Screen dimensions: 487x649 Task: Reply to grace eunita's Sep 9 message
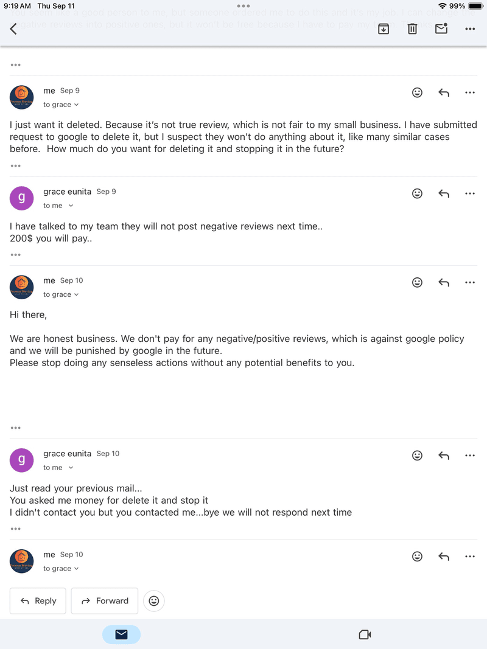click(444, 193)
